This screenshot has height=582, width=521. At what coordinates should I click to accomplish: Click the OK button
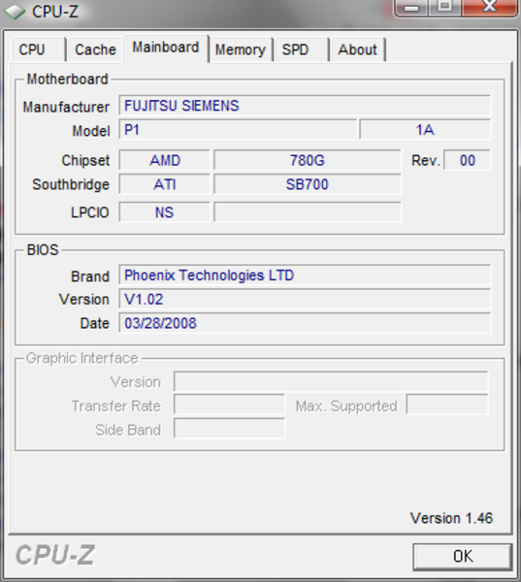tap(463, 557)
